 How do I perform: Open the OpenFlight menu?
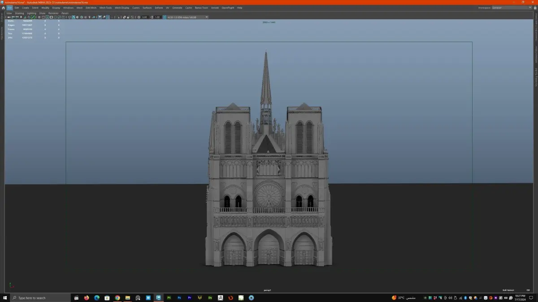click(228, 8)
